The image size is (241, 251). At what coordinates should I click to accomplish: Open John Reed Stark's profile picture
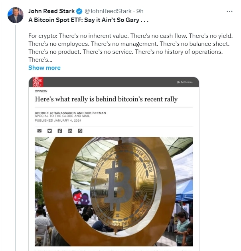[x=16, y=16]
